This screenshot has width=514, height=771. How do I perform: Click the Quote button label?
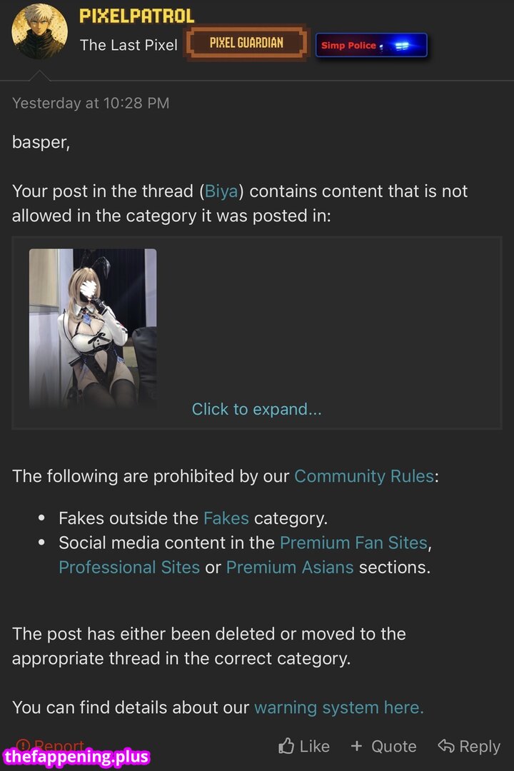click(394, 747)
